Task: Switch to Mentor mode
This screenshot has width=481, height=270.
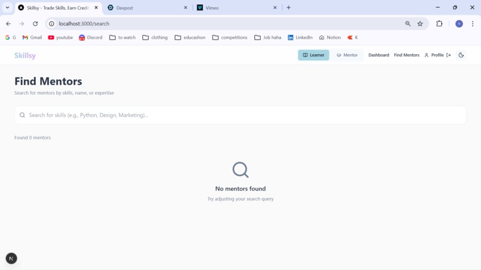Action: click(347, 55)
